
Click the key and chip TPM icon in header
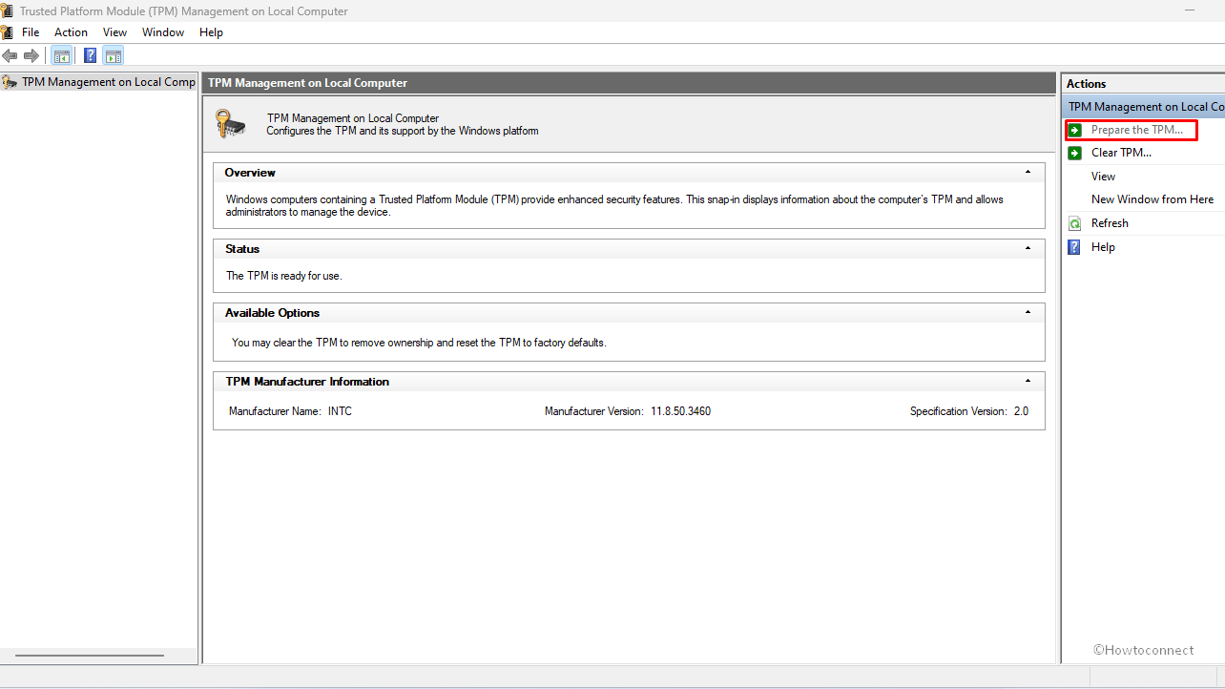coord(230,124)
